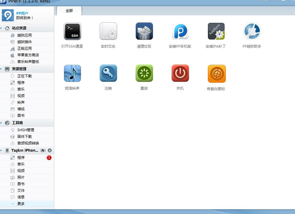
Task: Open the 实时日志 real-time log icon
Action: (x=108, y=31)
